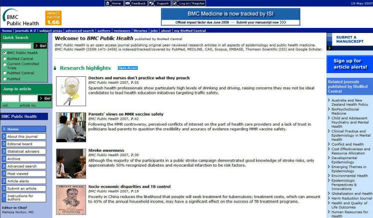Select the PubMed Central search option

[4, 73]
